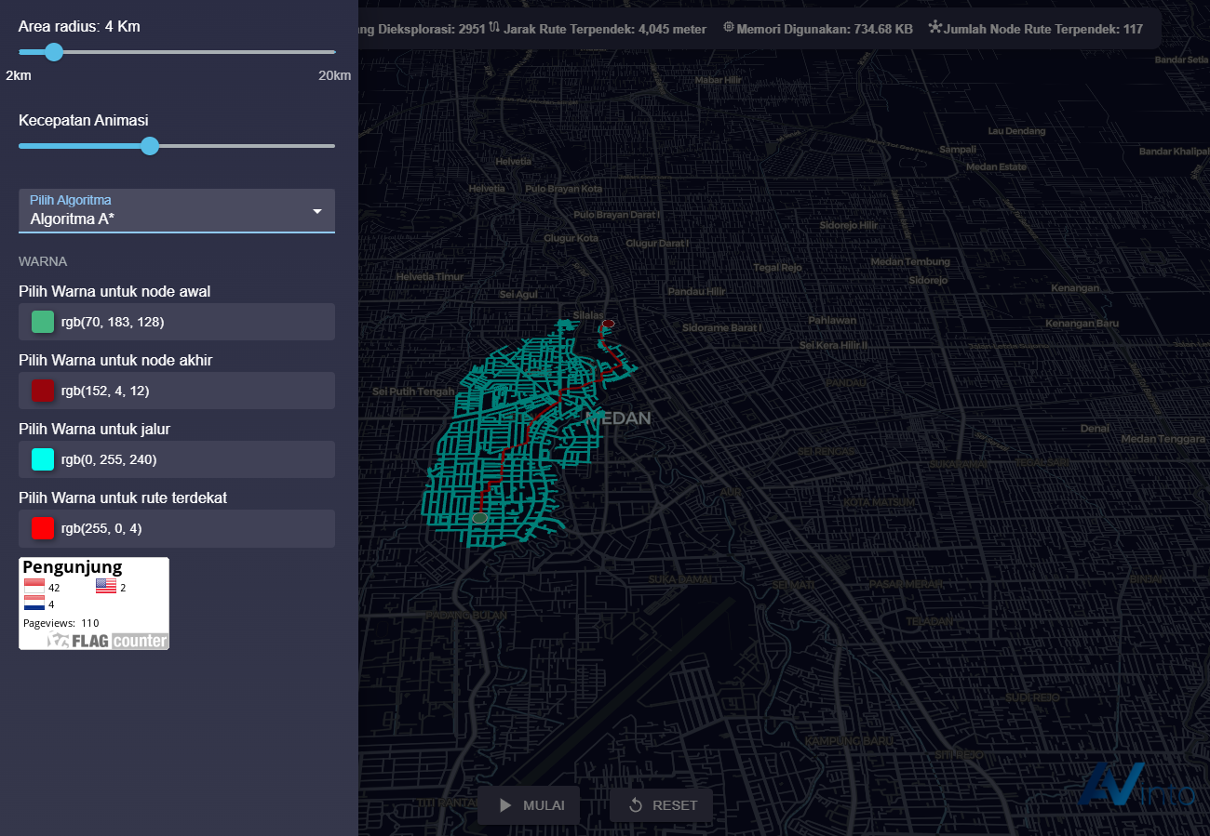Click 'Pilih Warna untuk node akhir' label
1210x836 pixels.
click(116, 360)
